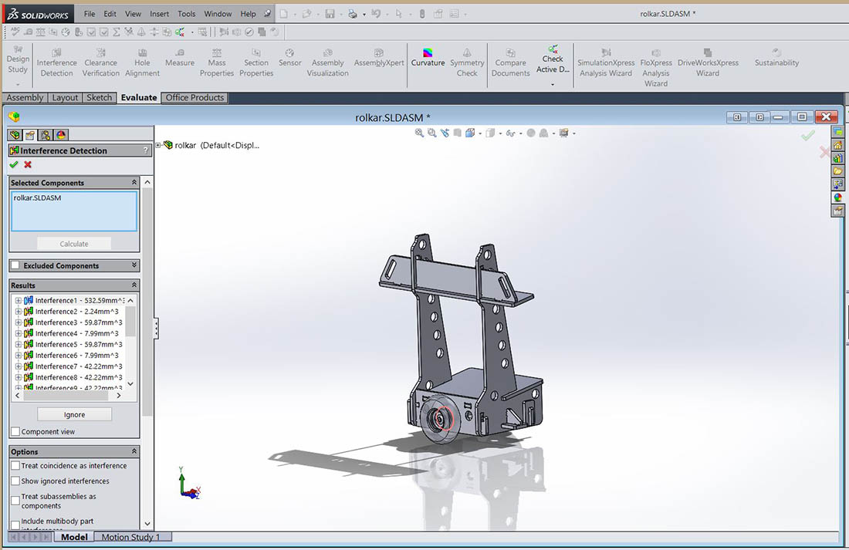Select Interference2 - 2.24mm^3 result

76,312
